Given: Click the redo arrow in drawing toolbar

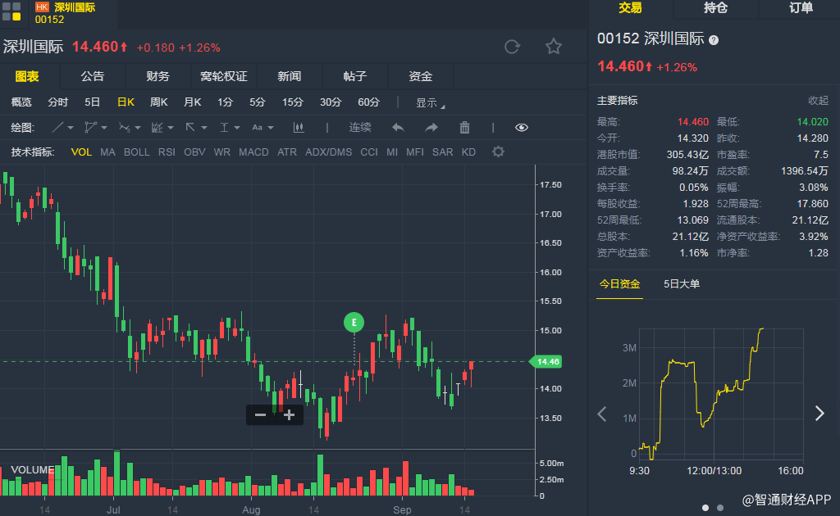Looking at the screenshot, I should click(x=431, y=128).
